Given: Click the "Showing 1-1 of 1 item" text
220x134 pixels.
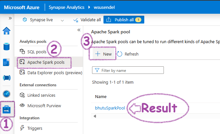Looking at the screenshot, I should (x=113, y=82).
